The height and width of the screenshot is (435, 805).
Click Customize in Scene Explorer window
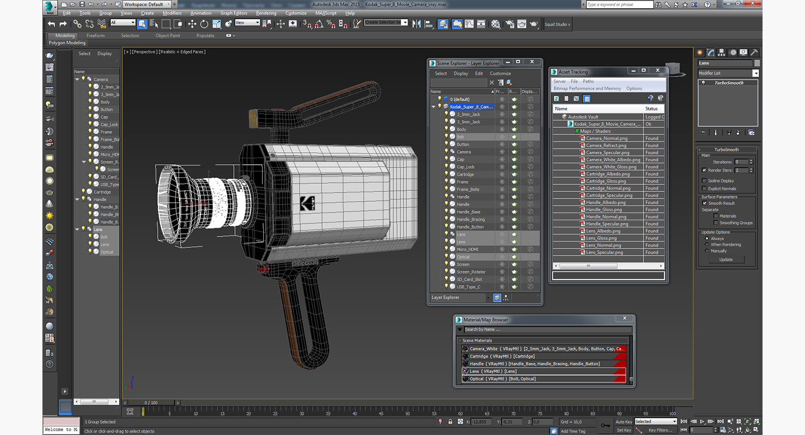click(500, 73)
